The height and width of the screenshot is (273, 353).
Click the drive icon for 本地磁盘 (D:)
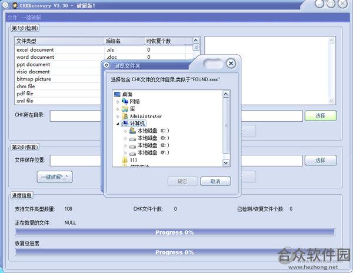point(132,139)
